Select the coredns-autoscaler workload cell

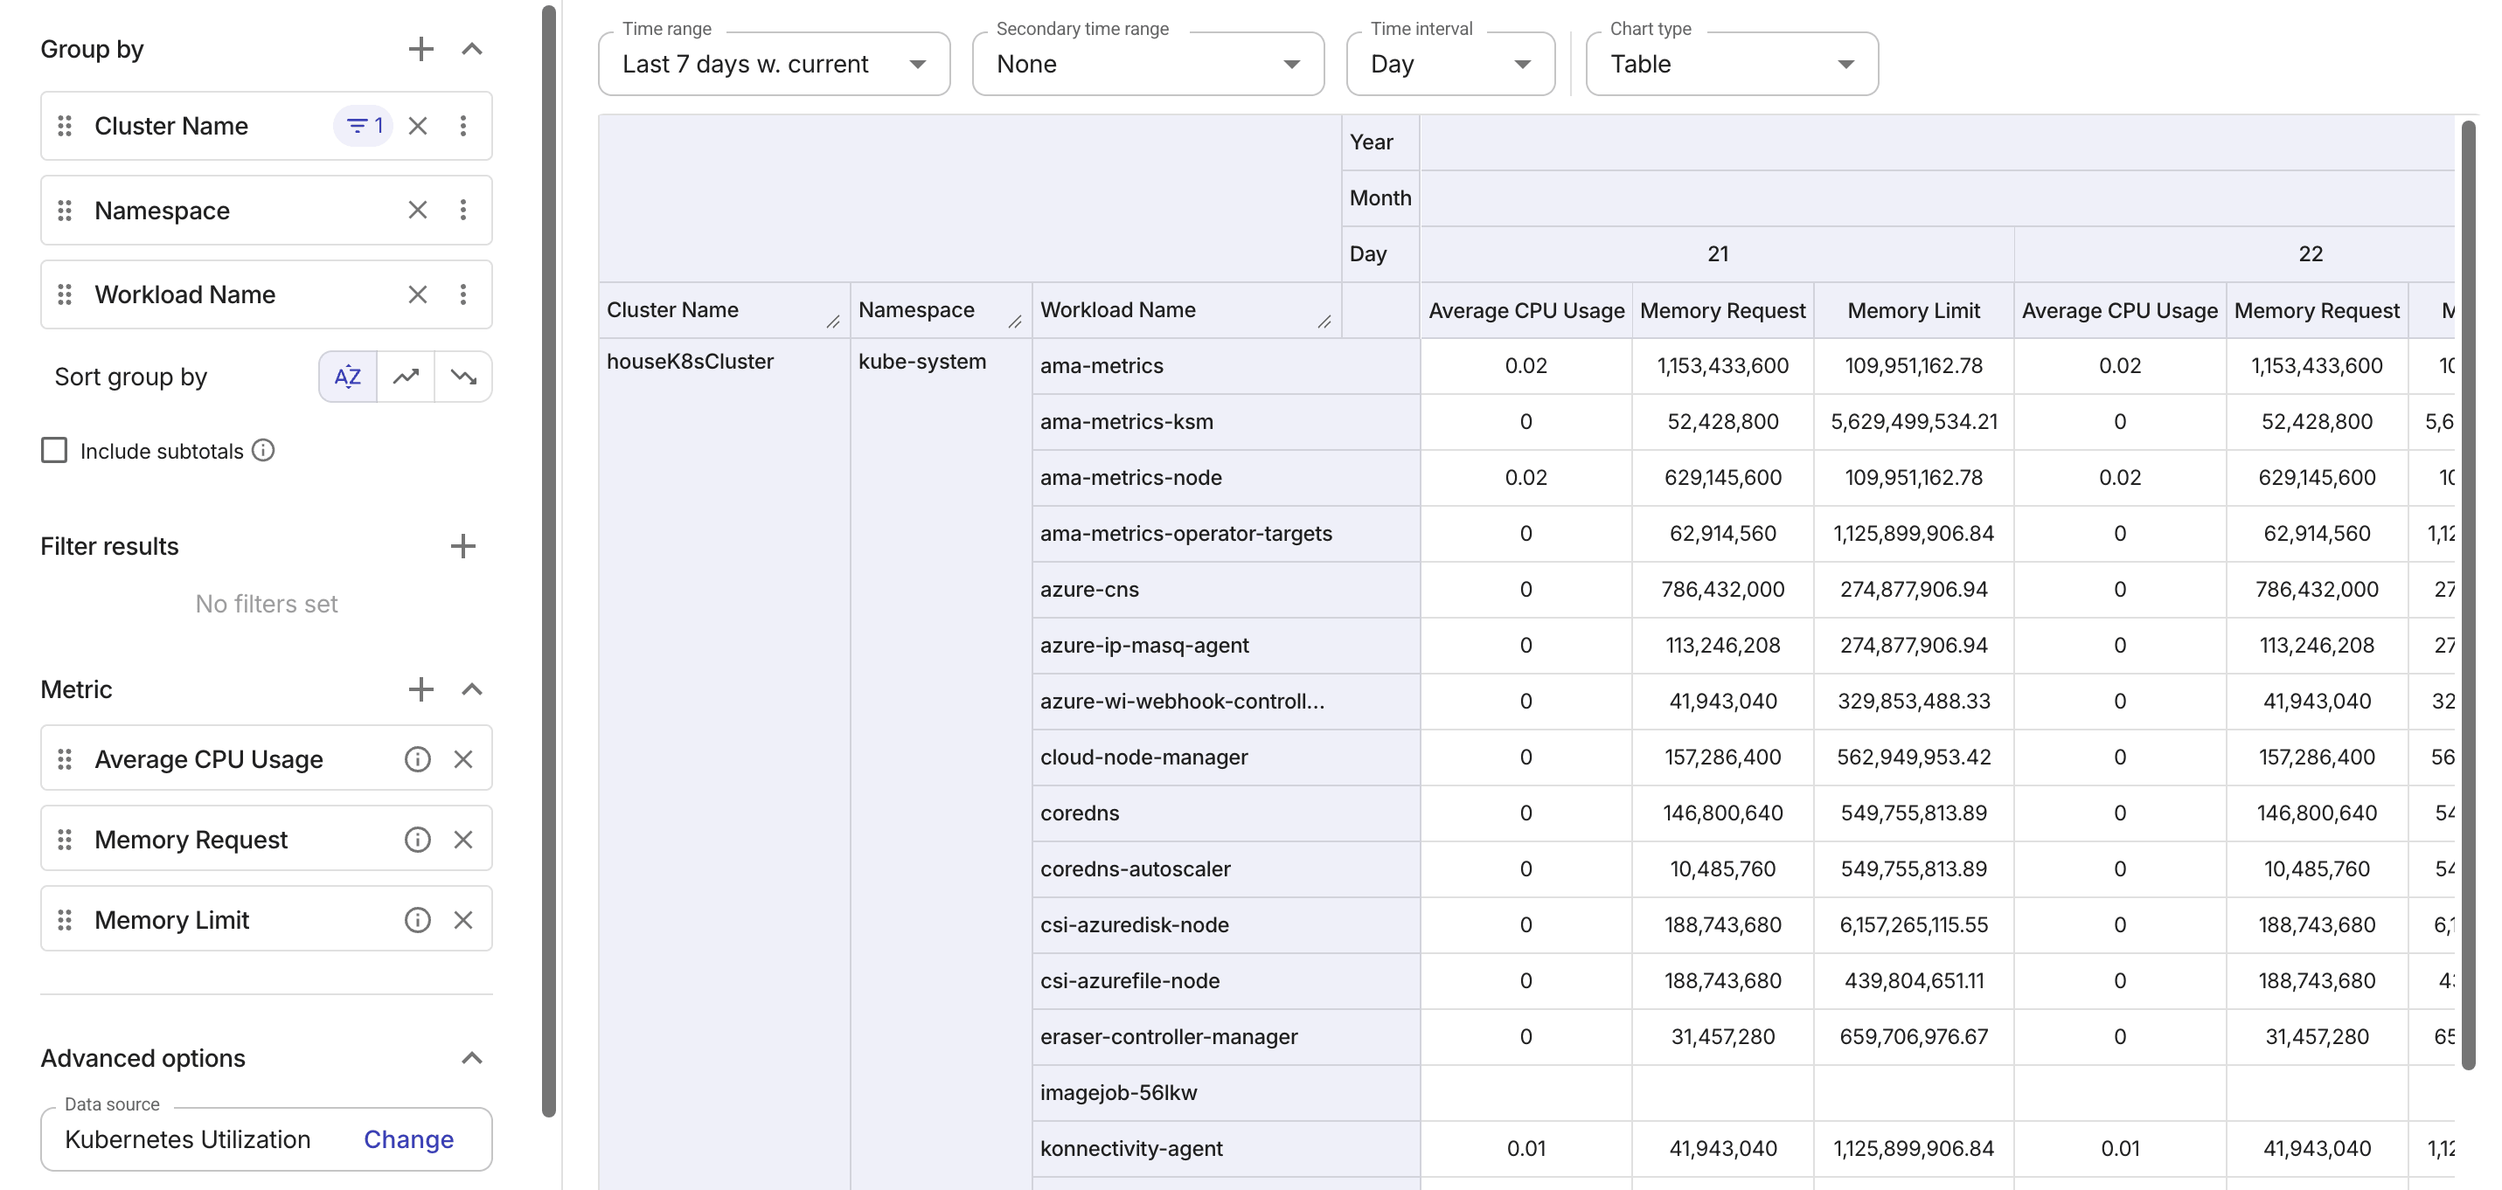pyautogui.click(x=1226, y=869)
